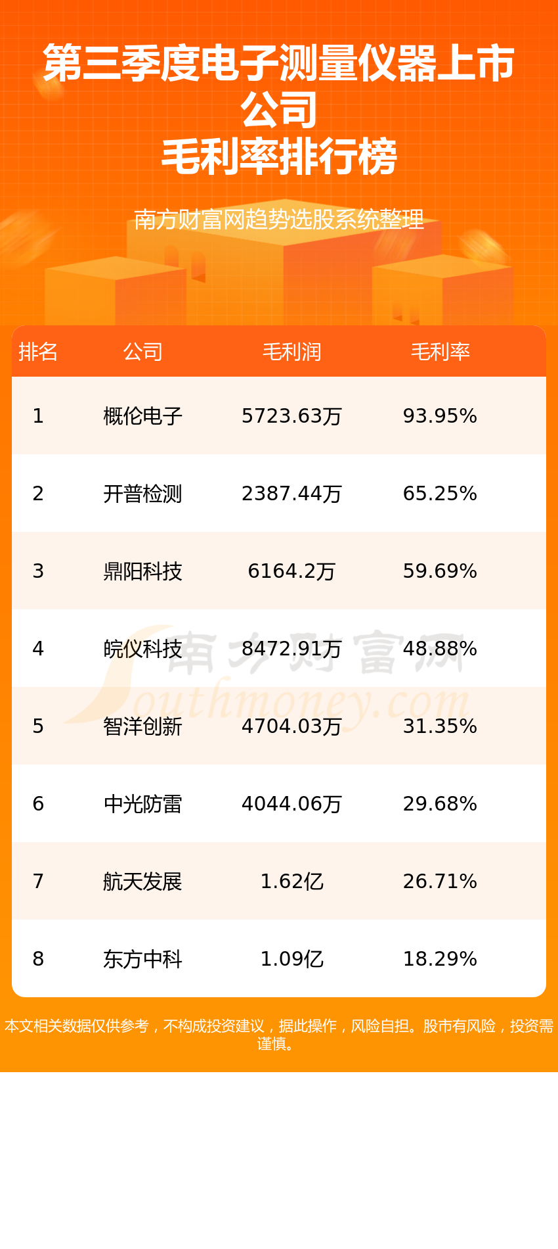Select company name 开普检测

coord(142,494)
